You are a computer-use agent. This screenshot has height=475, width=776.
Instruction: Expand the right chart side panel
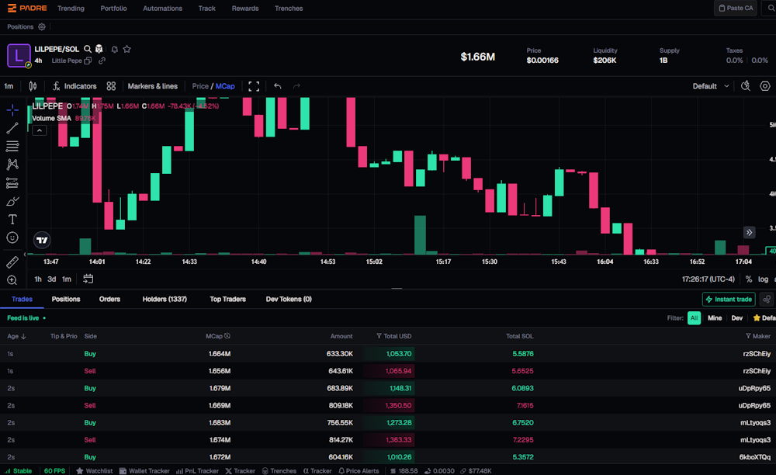click(749, 232)
